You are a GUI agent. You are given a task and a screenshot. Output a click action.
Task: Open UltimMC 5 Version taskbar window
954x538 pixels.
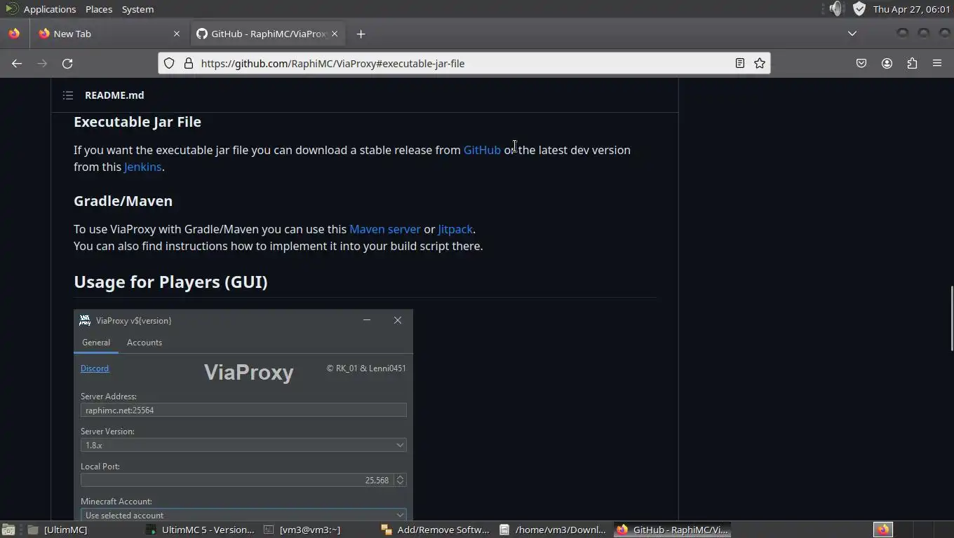200,530
